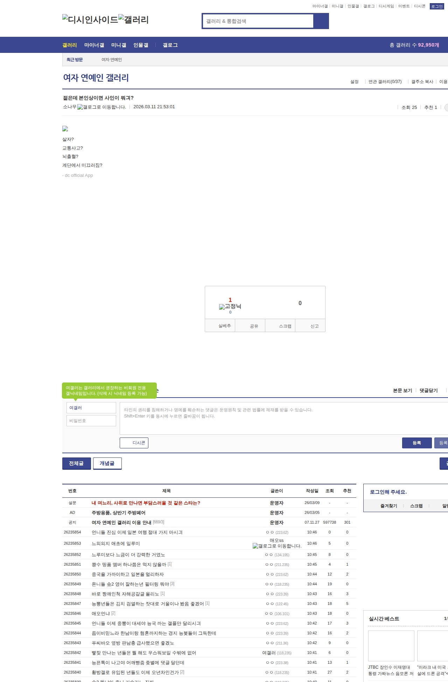Click the 공유 button
The height and width of the screenshot is (682, 448).
250,325
